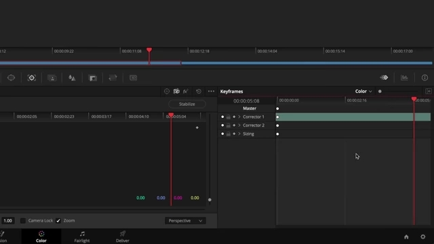Show the Scopes bar-graph icon
This screenshot has height=244, width=434.
tap(404, 78)
